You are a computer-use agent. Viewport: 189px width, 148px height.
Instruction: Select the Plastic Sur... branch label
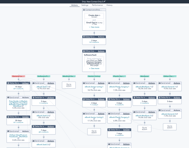119,76
